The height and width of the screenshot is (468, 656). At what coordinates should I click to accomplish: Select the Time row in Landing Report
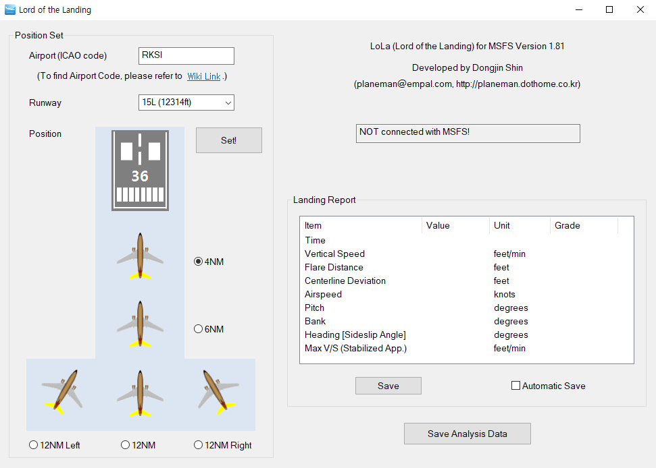(466, 240)
